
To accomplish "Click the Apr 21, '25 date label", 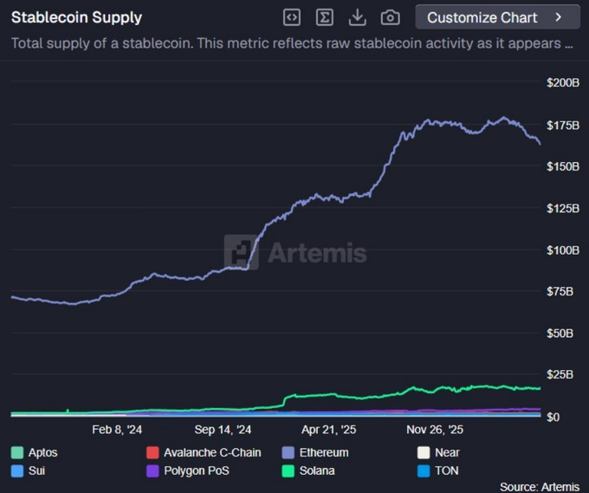I will coord(328,430).
